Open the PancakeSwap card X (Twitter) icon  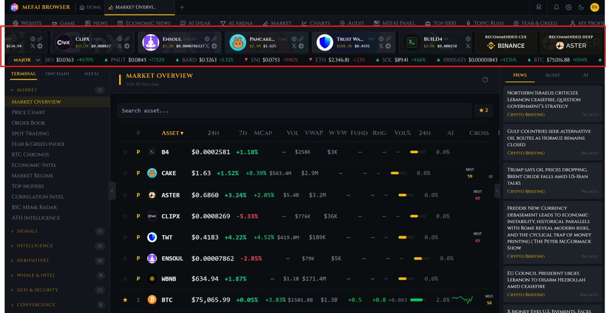click(x=294, y=46)
